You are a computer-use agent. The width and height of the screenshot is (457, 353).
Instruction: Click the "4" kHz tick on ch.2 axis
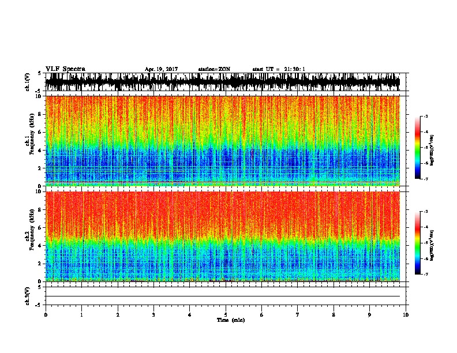pos(40,246)
